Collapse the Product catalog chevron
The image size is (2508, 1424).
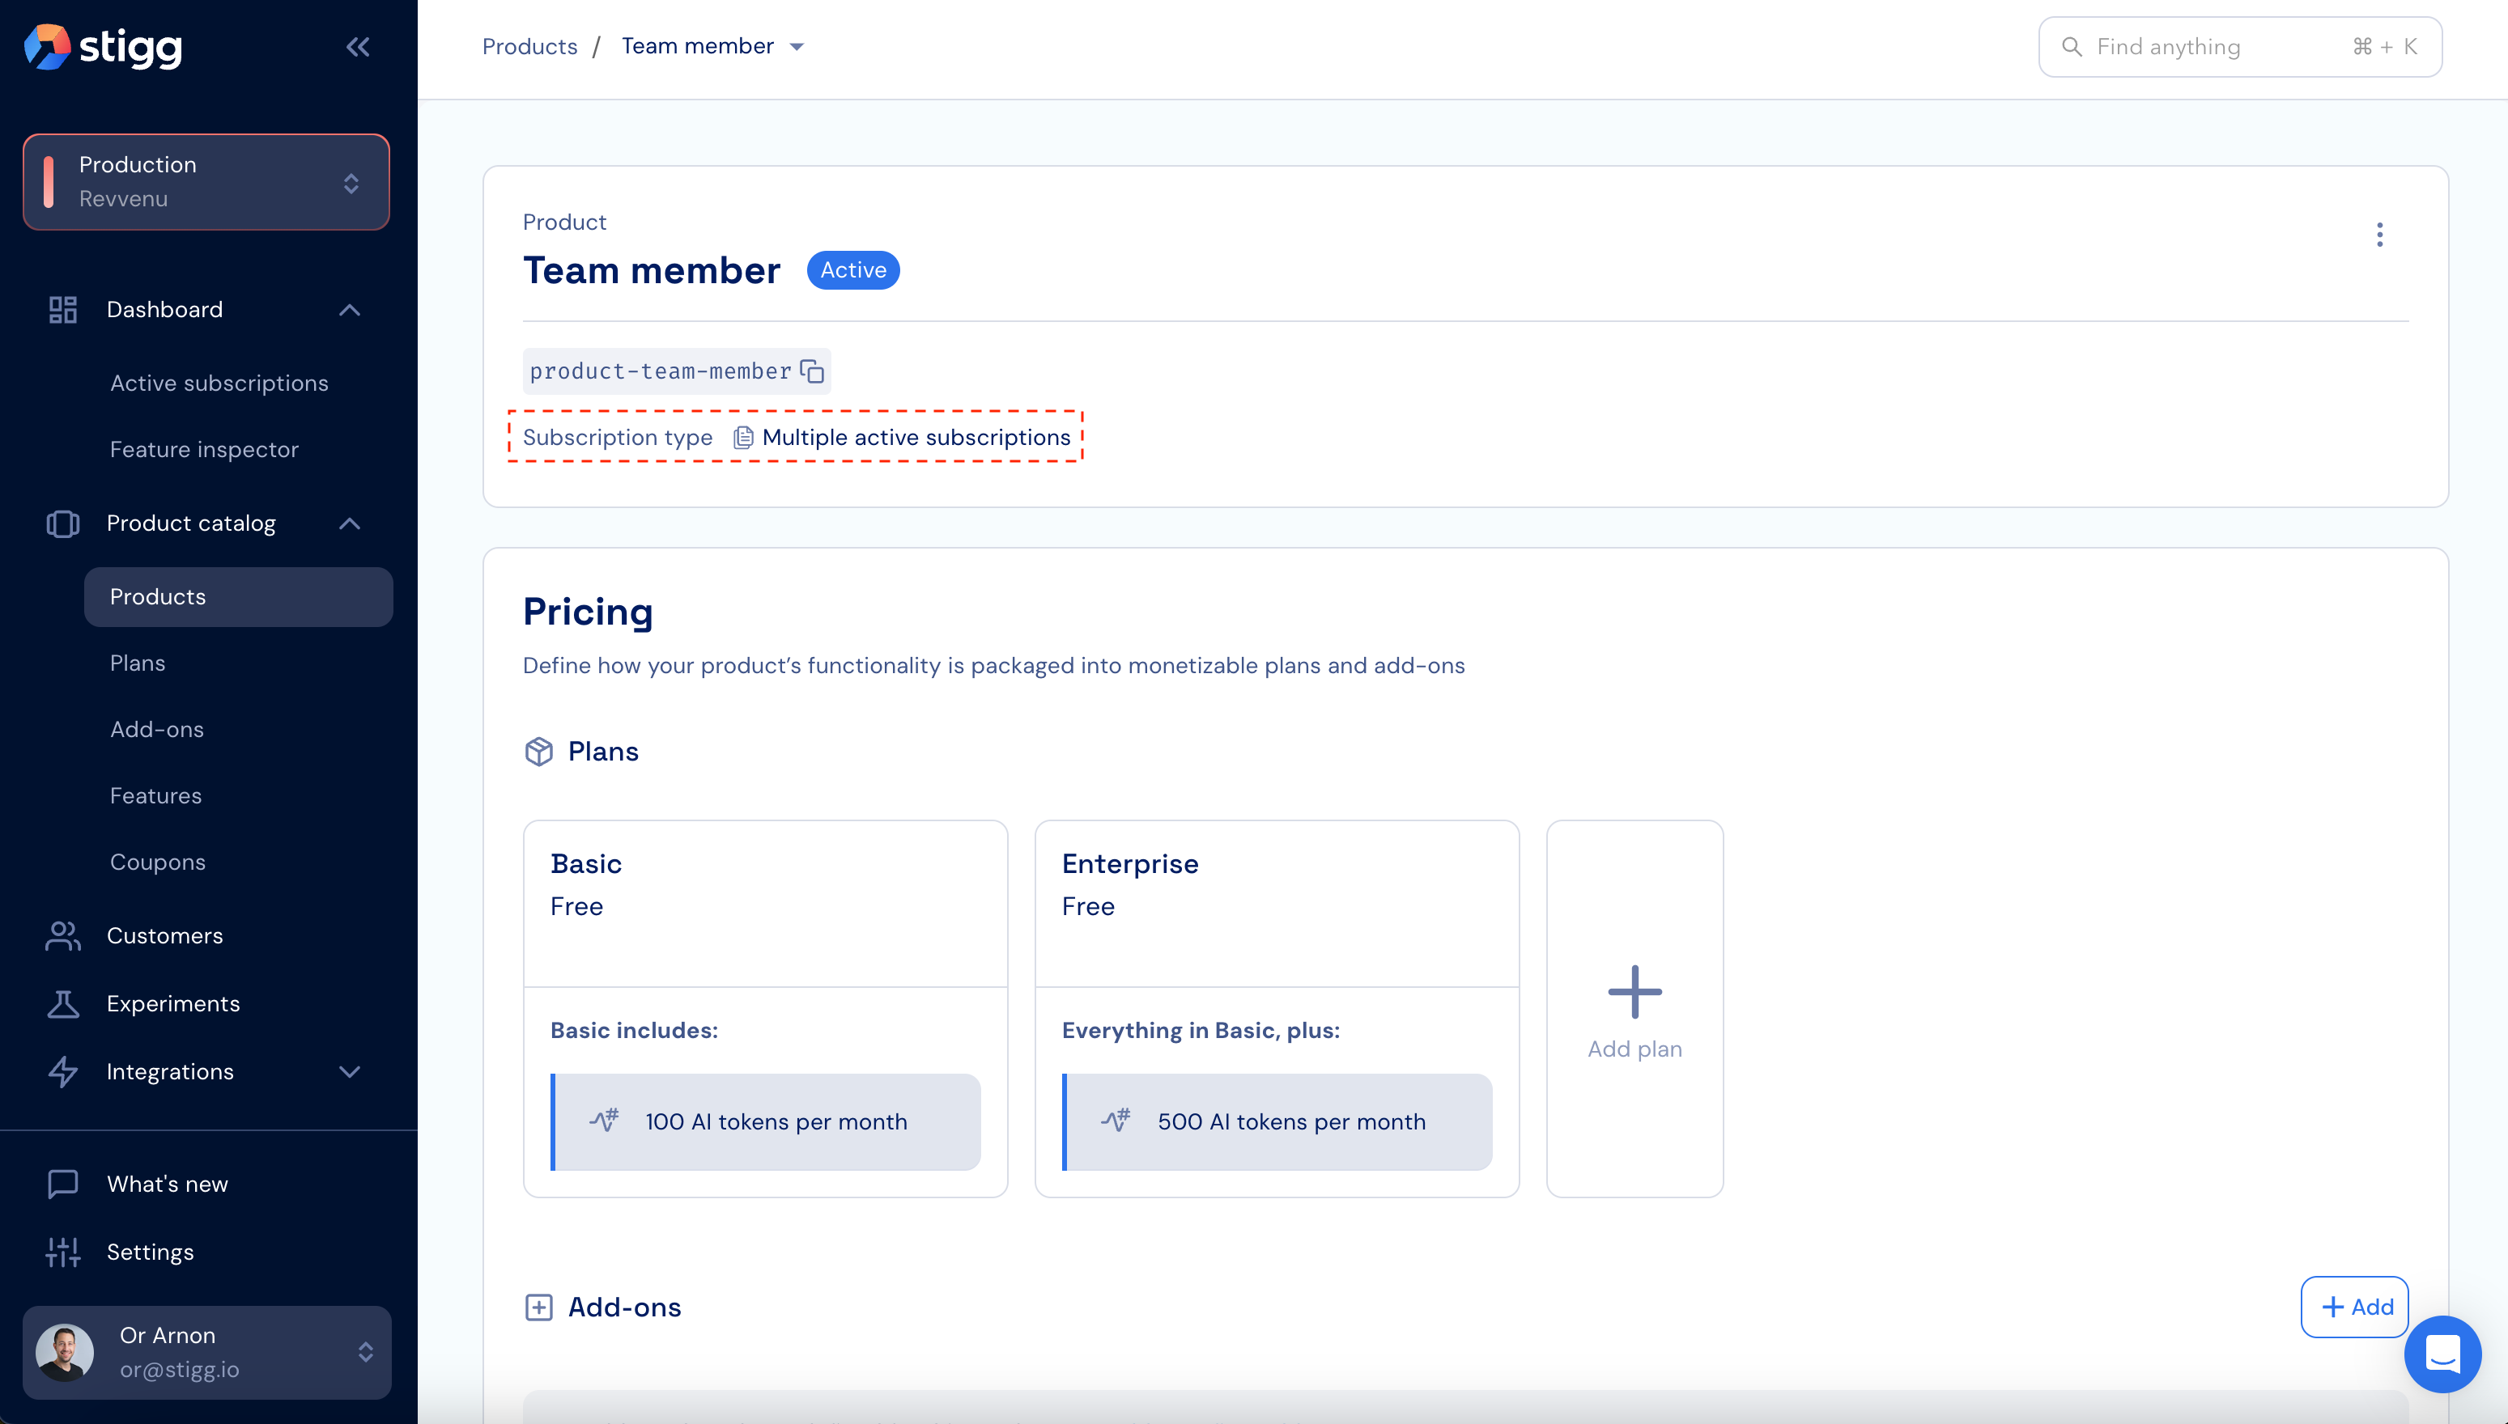coord(350,523)
